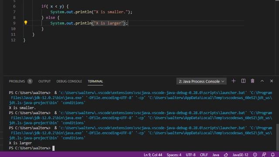Select the Java language mode in the status bar
Screen dimensions: 279x157
pos(216,155)
